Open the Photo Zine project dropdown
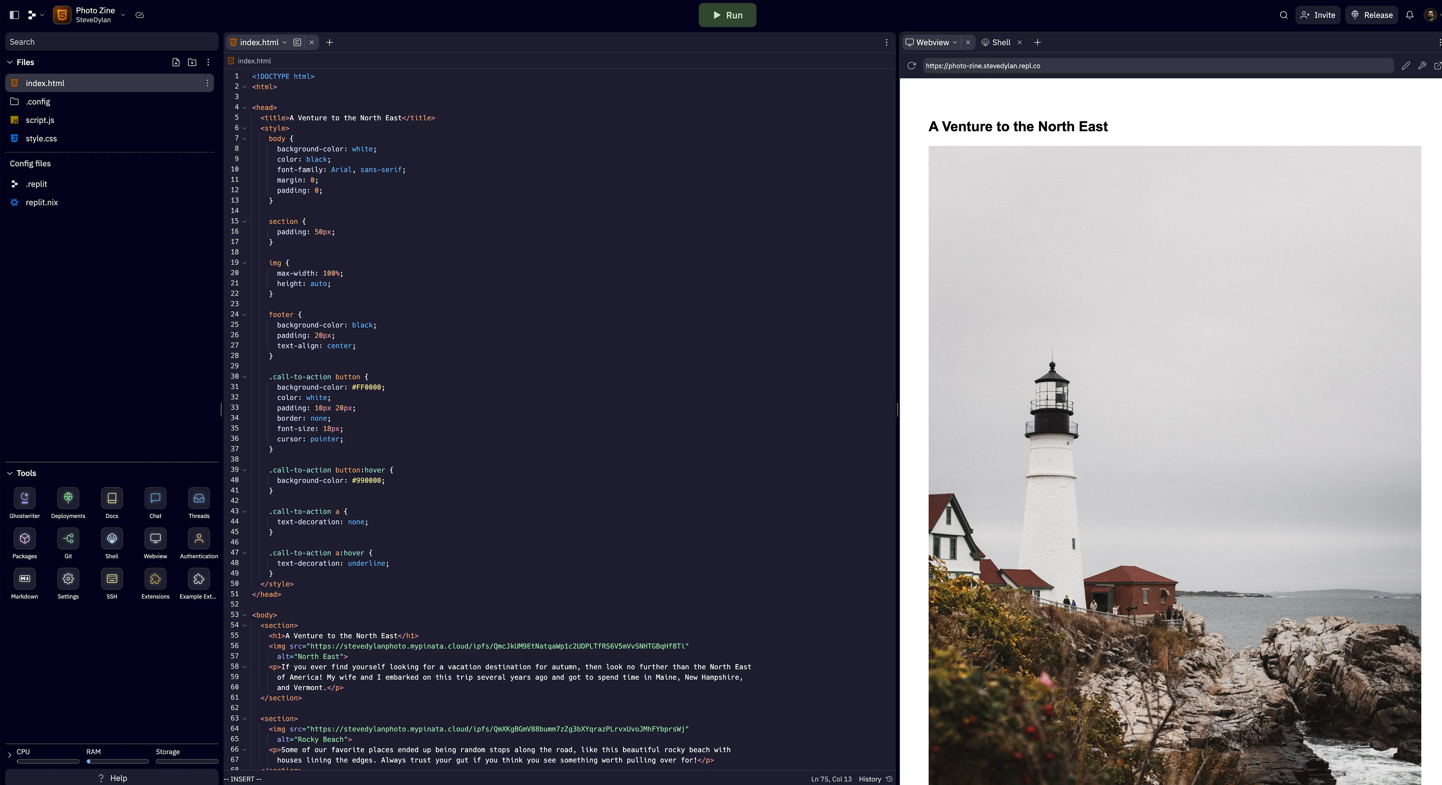Image resolution: width=1442 pixels, height=785 pixels. pyautogui.click(x=123, y=15)
